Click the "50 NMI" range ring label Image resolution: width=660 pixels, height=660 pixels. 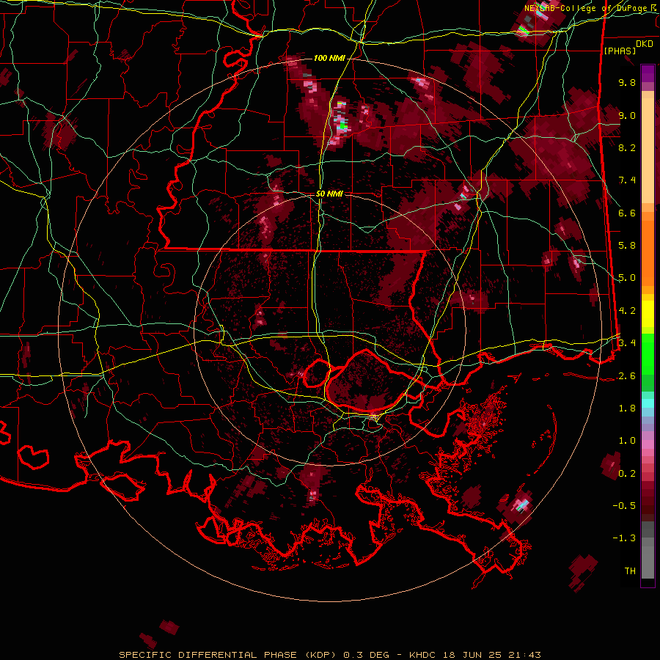tap(329, 194)
